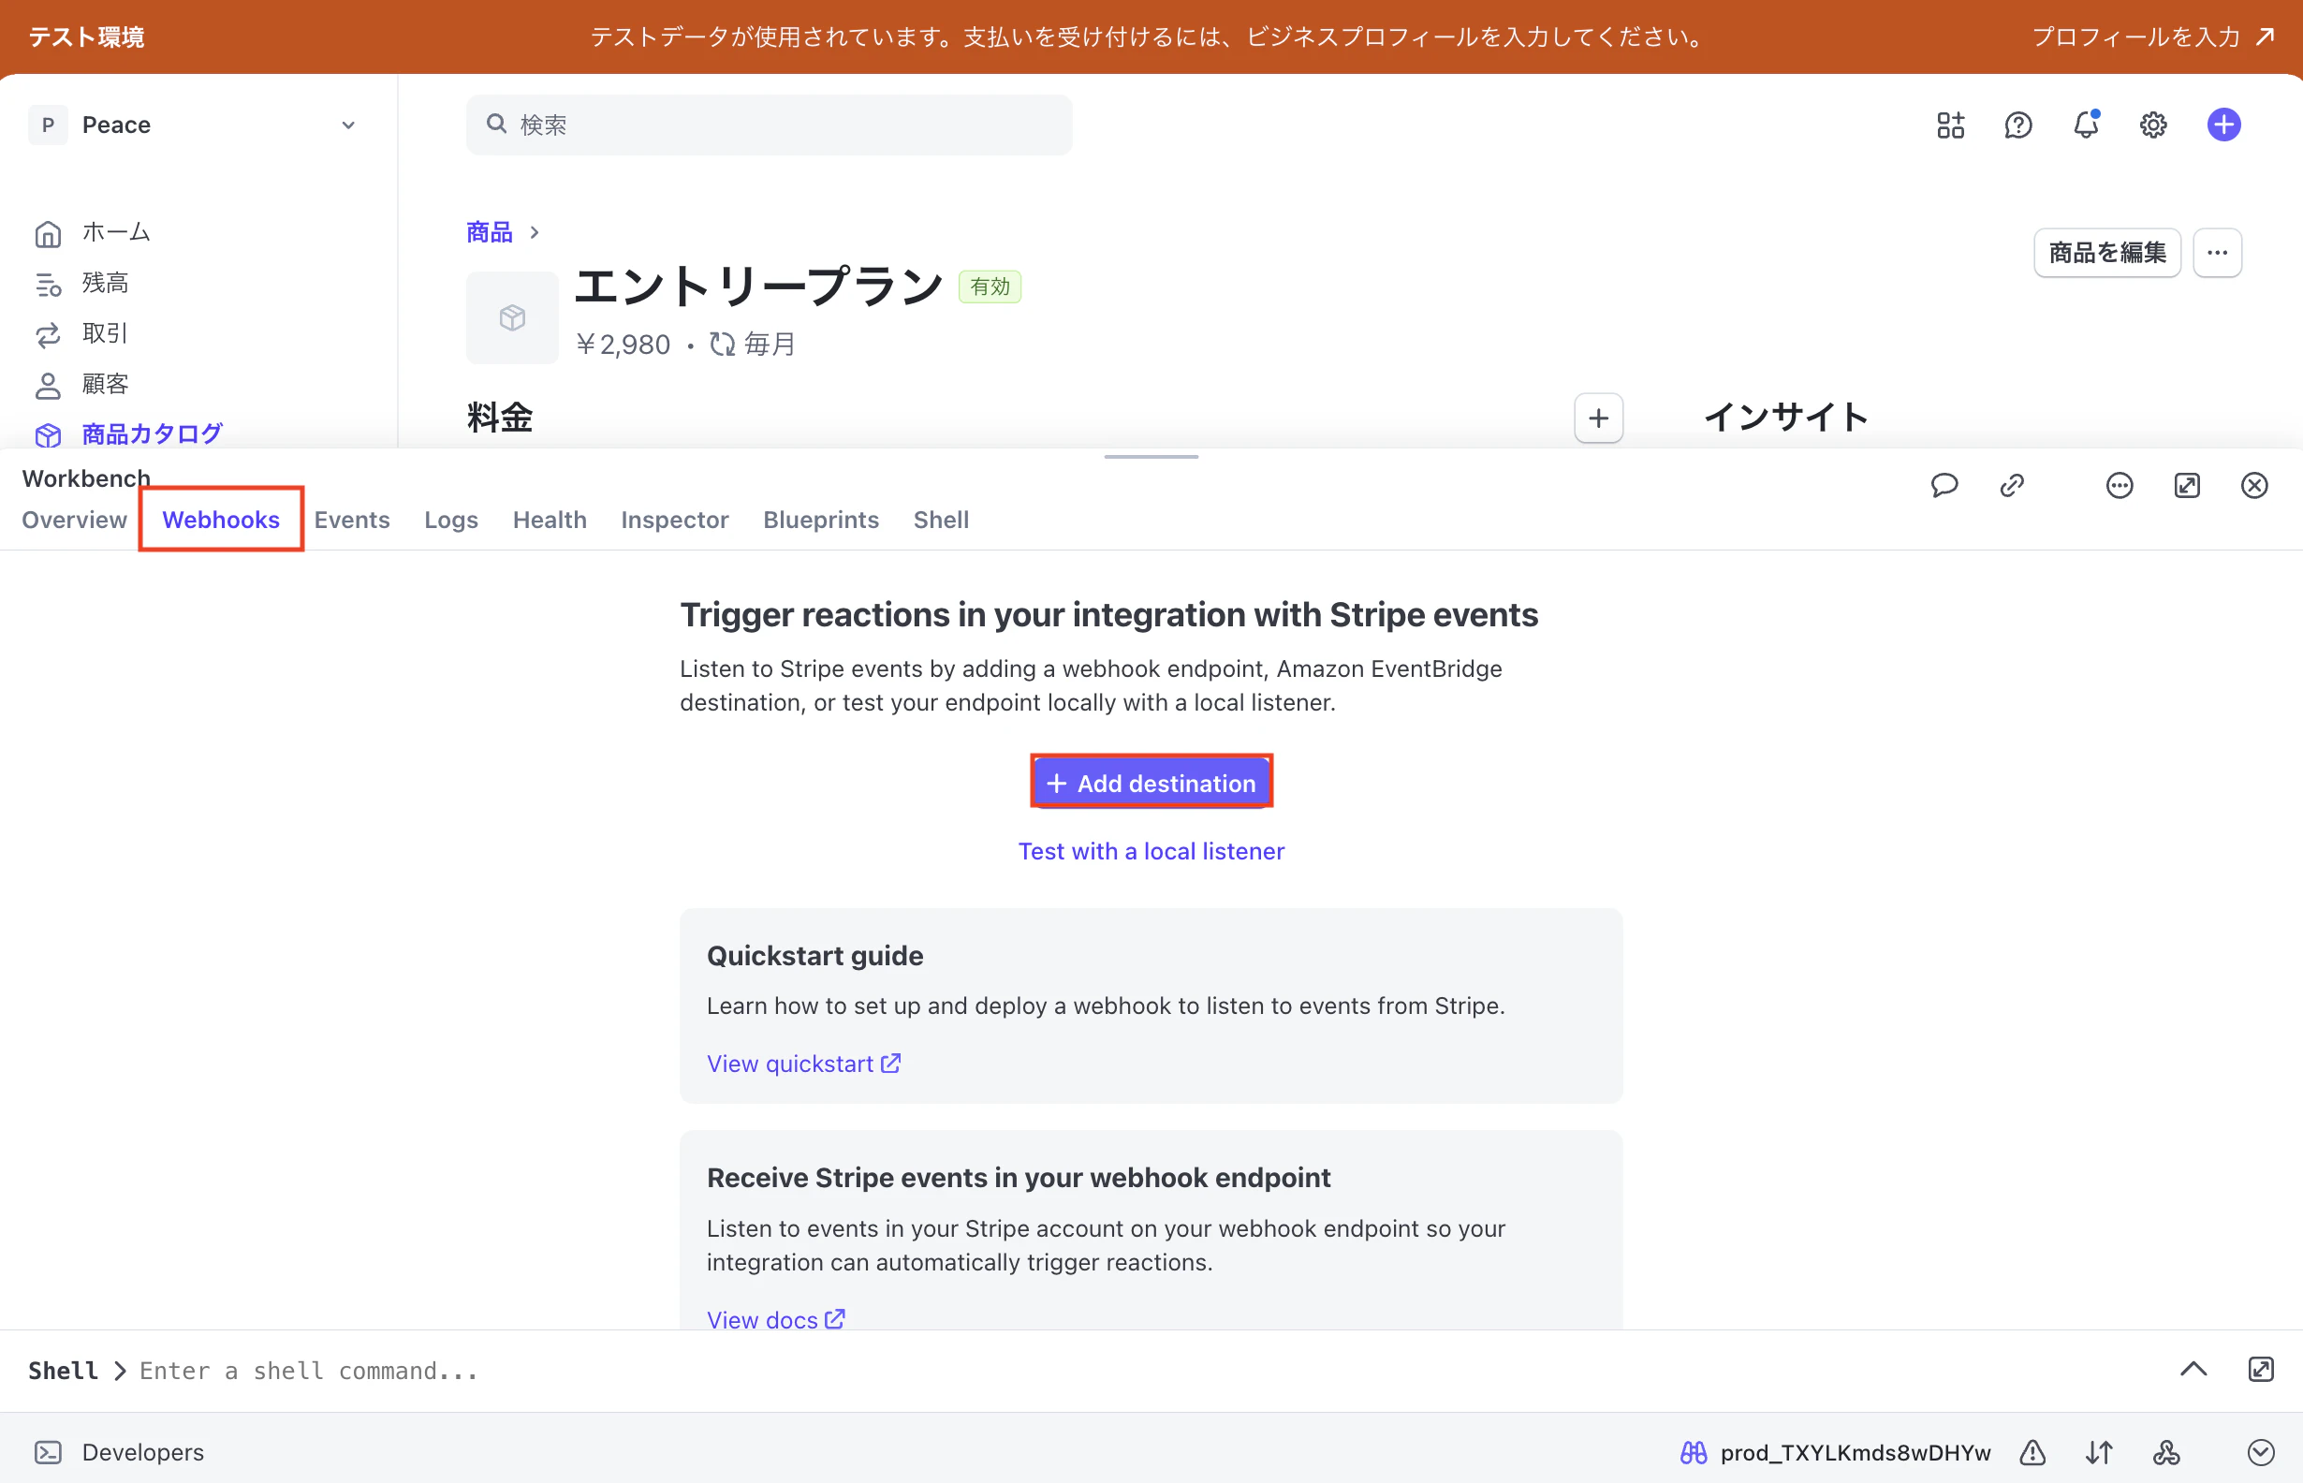2303x1483 pixels.
Task: Switch to the Logs tab
Action: [x=450, y=520]
